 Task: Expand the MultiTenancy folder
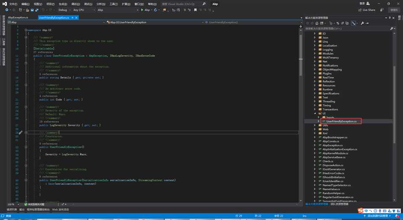coord(315,58)
